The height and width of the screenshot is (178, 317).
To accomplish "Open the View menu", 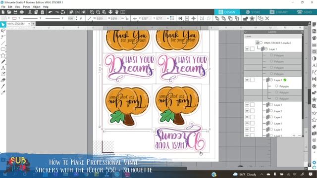I will coord(18,7).
